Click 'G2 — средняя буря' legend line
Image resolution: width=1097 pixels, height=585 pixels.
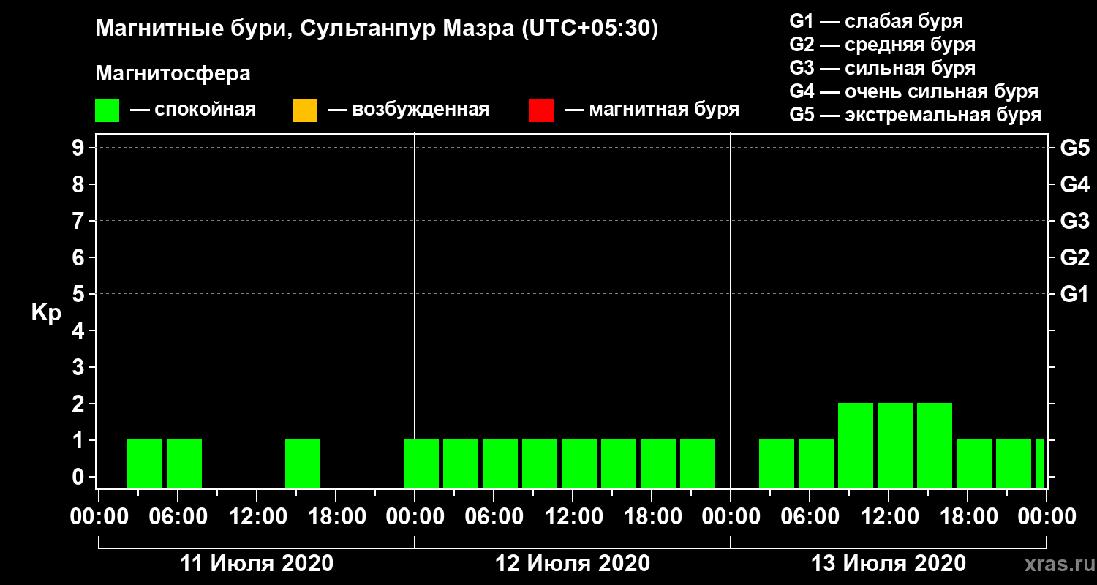882,45
